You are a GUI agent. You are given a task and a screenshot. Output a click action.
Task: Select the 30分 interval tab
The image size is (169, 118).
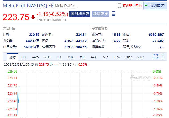[128, 57]
